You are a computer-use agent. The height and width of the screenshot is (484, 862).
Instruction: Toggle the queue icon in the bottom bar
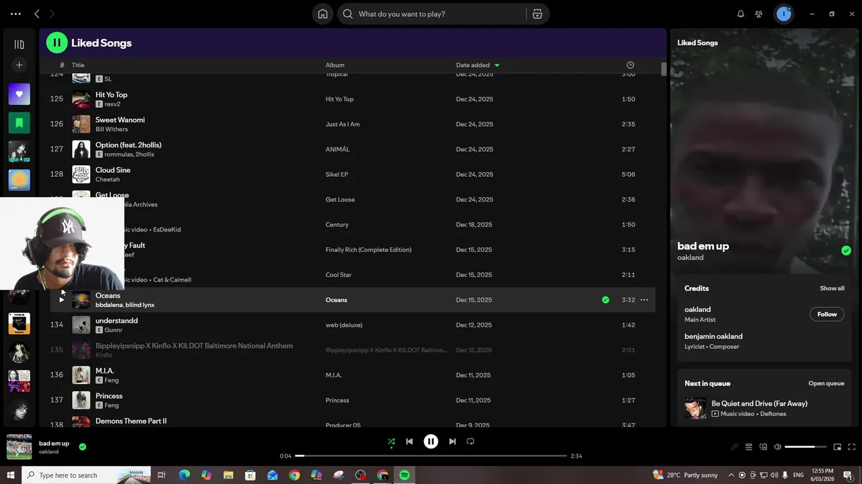pos(749,447)
